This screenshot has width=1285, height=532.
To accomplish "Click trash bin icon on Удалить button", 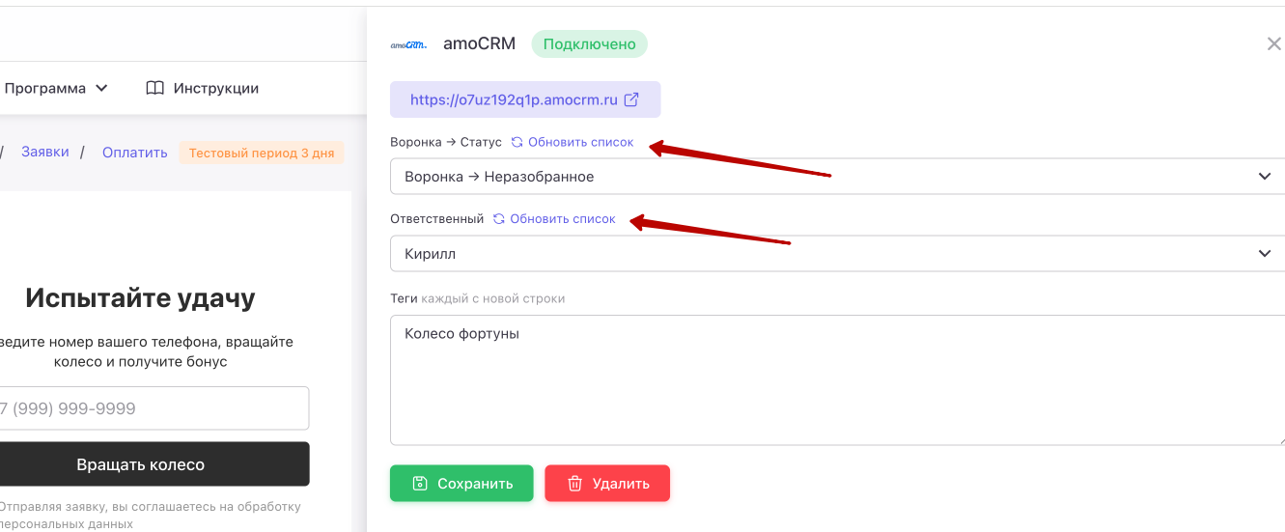I will pos(574,484).
